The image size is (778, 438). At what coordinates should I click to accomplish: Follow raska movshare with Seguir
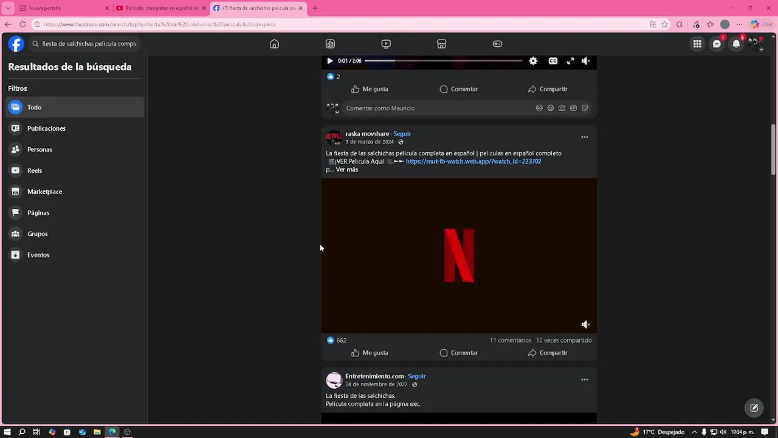(x=402, y=134)
